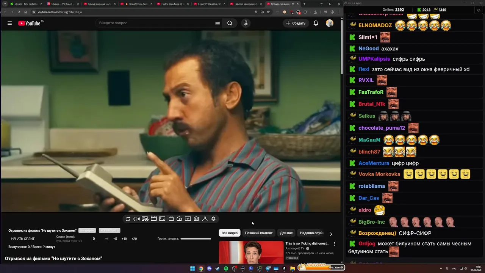Add +5 minutes to split
This screenshot has height=273, width=485.
pyautogui.click(x=115, y=239)
